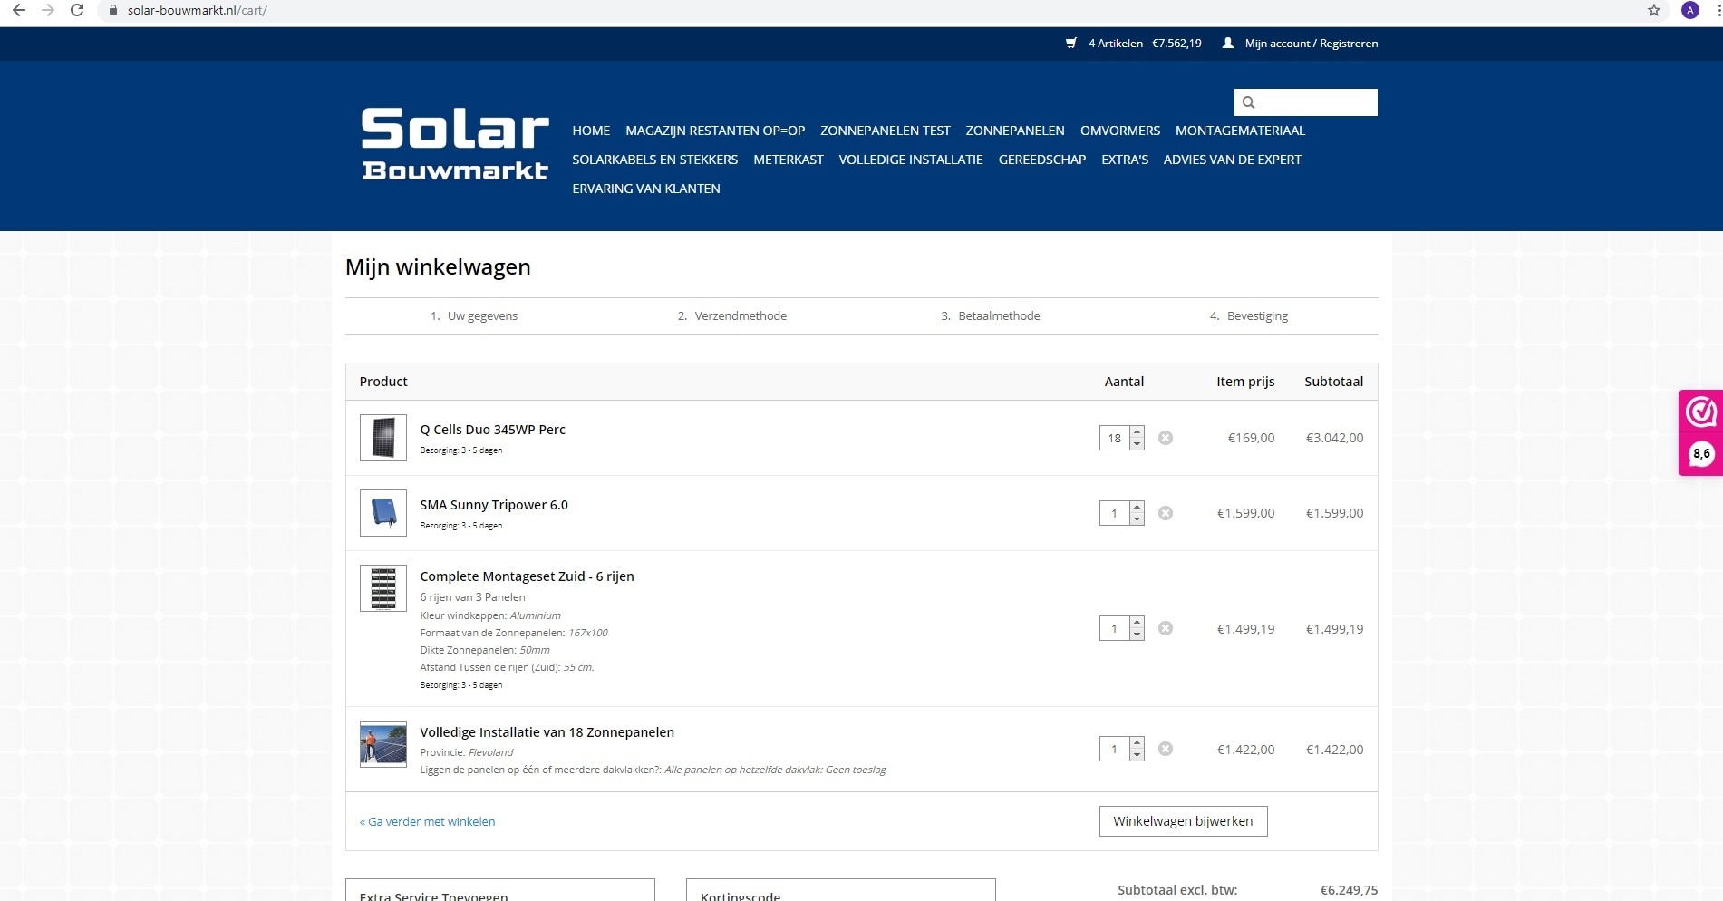Click the Solar Bouwmarkt logo
The width and height of the screenshot is (1723, 901).
coord(455,144)
